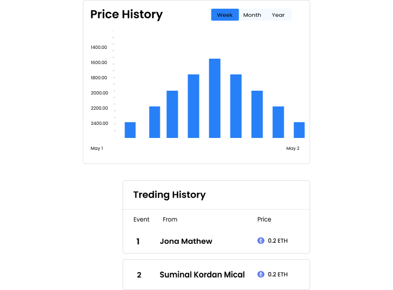
Task: Click the Price History title
Action: pyautogui.click(x=126, y=15)
